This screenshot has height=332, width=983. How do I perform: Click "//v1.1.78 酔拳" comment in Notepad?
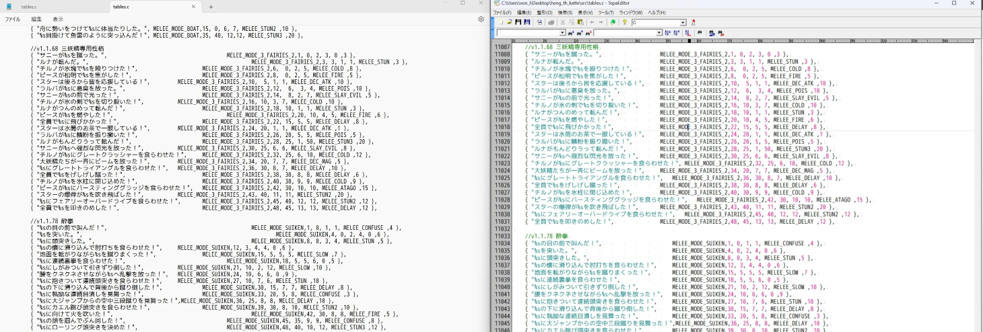[x=52, y=221]
